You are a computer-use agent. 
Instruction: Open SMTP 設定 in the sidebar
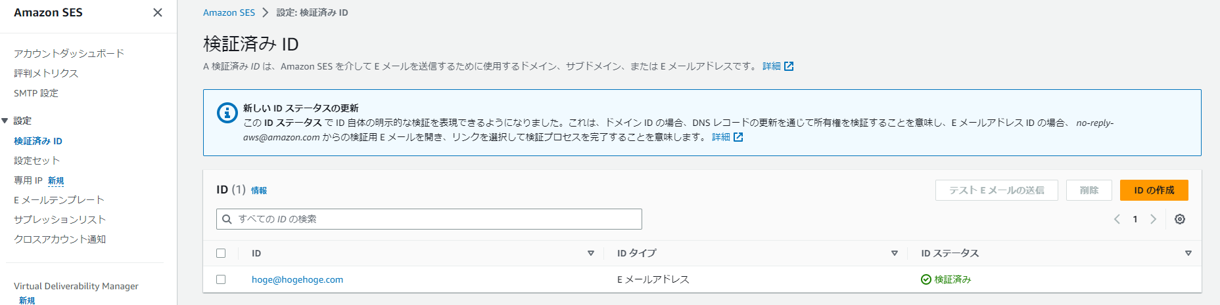click(x=36, y=93)
